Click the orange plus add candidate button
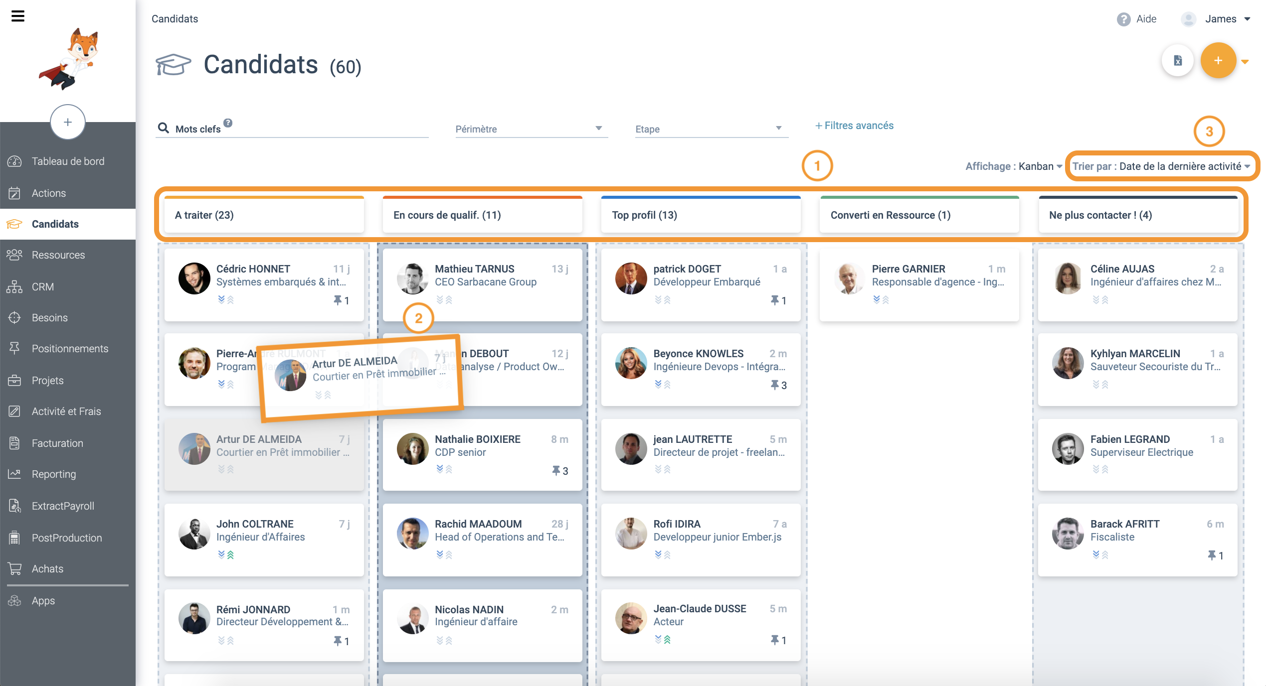Image resolution: width=1266 pixels, height=686 pixels. [1218, 61]
